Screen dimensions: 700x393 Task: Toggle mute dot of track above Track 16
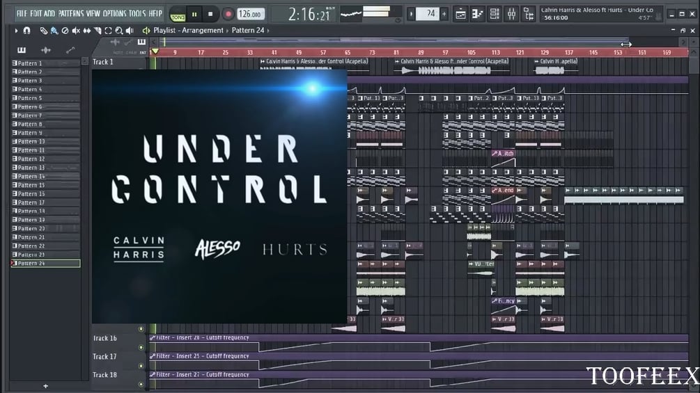[x=141, y=329]
